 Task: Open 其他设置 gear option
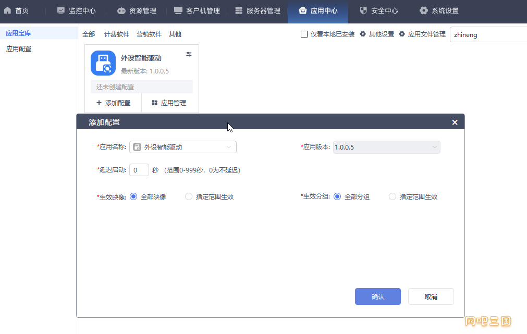(x=377, y=34)
